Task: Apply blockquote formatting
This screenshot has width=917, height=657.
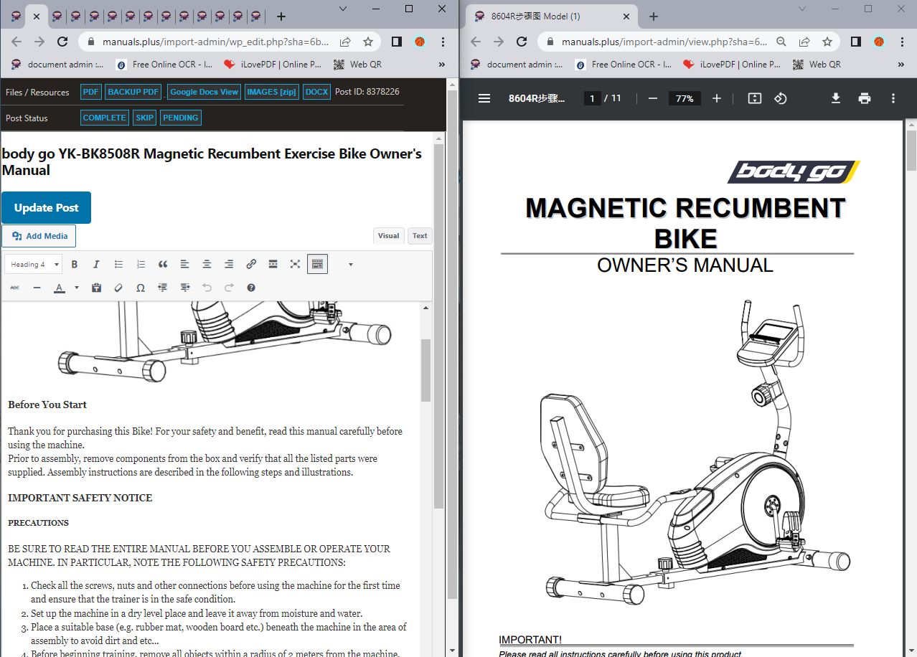Action: point(163,265)
